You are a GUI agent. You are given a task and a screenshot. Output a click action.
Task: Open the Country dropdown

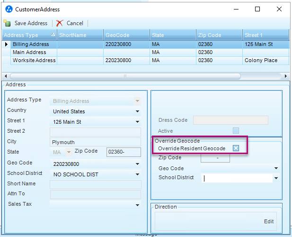138,112
